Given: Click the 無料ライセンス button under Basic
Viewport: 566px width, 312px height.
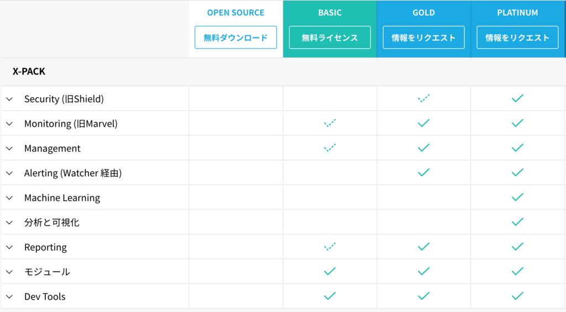Looking at the screenshot, I should [x=329, y=37].
